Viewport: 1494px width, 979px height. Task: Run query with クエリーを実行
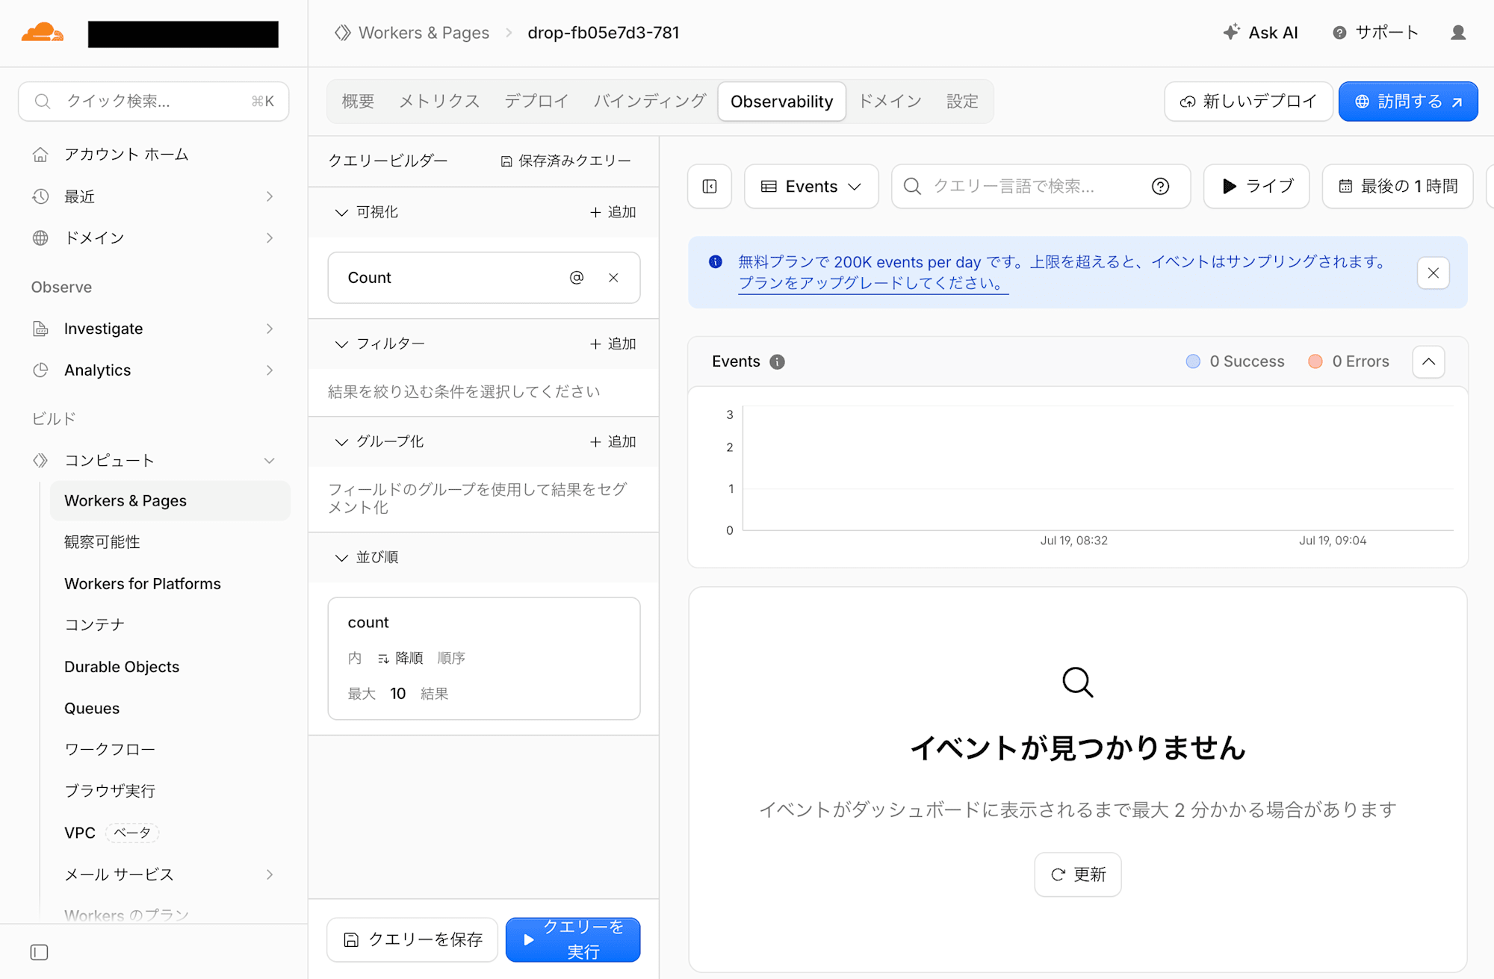coord(573,939)
